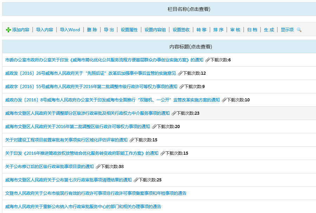Image resolution: width=316 pixels, height=213 pixels.
Task: Click the green plus add content icon
Action: (x=8, y=30)
